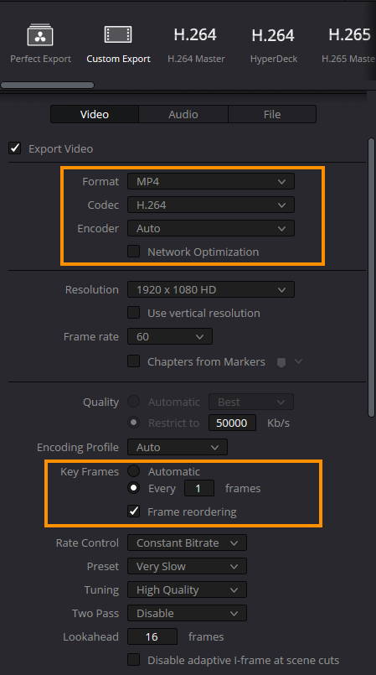This screenshot has height=675, width=376.
Task: Choose the H.265 Master preset
Action: tap(348, 43)
